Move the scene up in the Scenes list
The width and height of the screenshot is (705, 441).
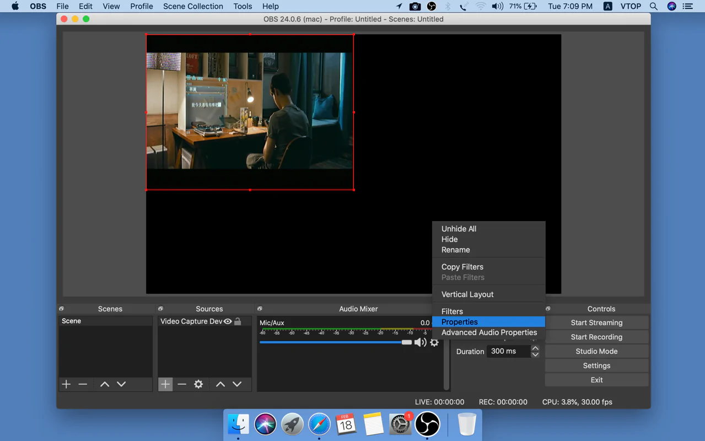tap(105, 384)
